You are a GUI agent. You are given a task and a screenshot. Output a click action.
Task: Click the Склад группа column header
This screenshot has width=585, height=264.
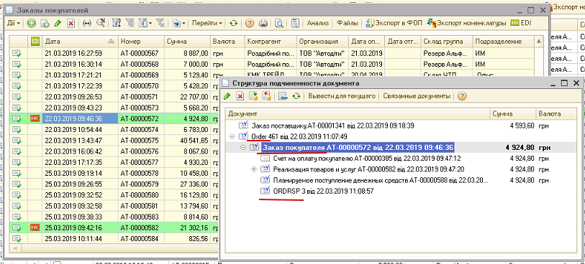(447, 42)
